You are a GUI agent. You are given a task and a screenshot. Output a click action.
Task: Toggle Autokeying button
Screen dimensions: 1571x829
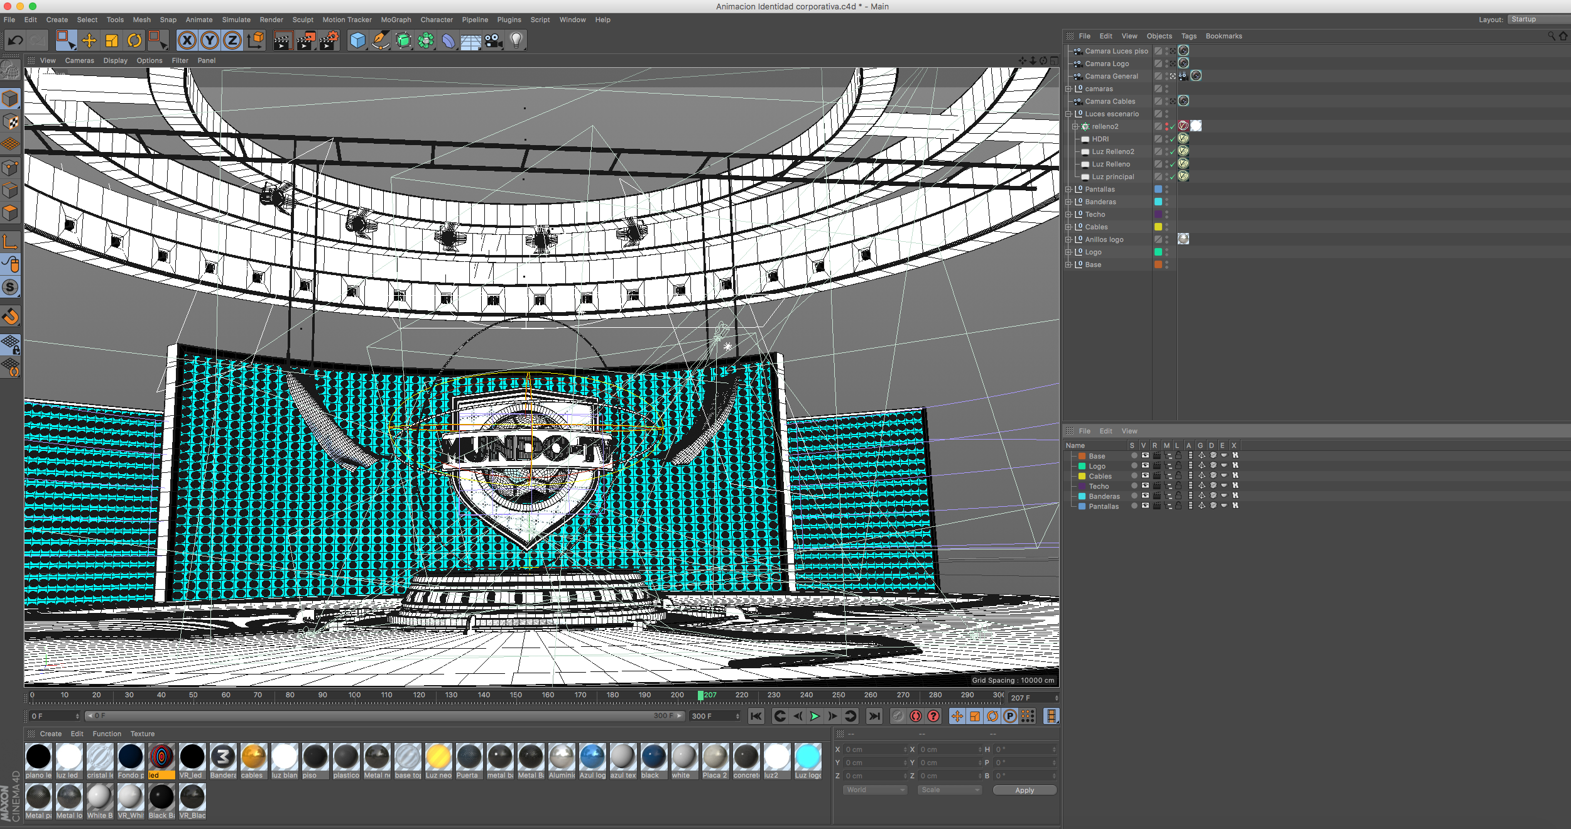pos(916,716)
